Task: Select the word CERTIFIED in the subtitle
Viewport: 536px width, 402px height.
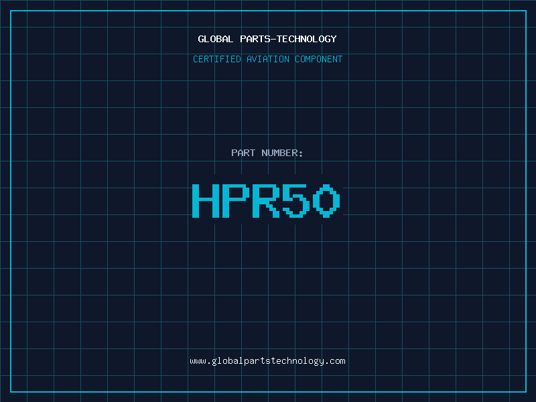Action: tap(217, 60)
